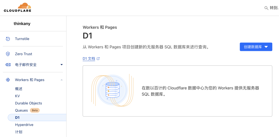Click the Workers and Pages diamond icon
Viewport: 279px width, 137px height.
pos(8,80)
